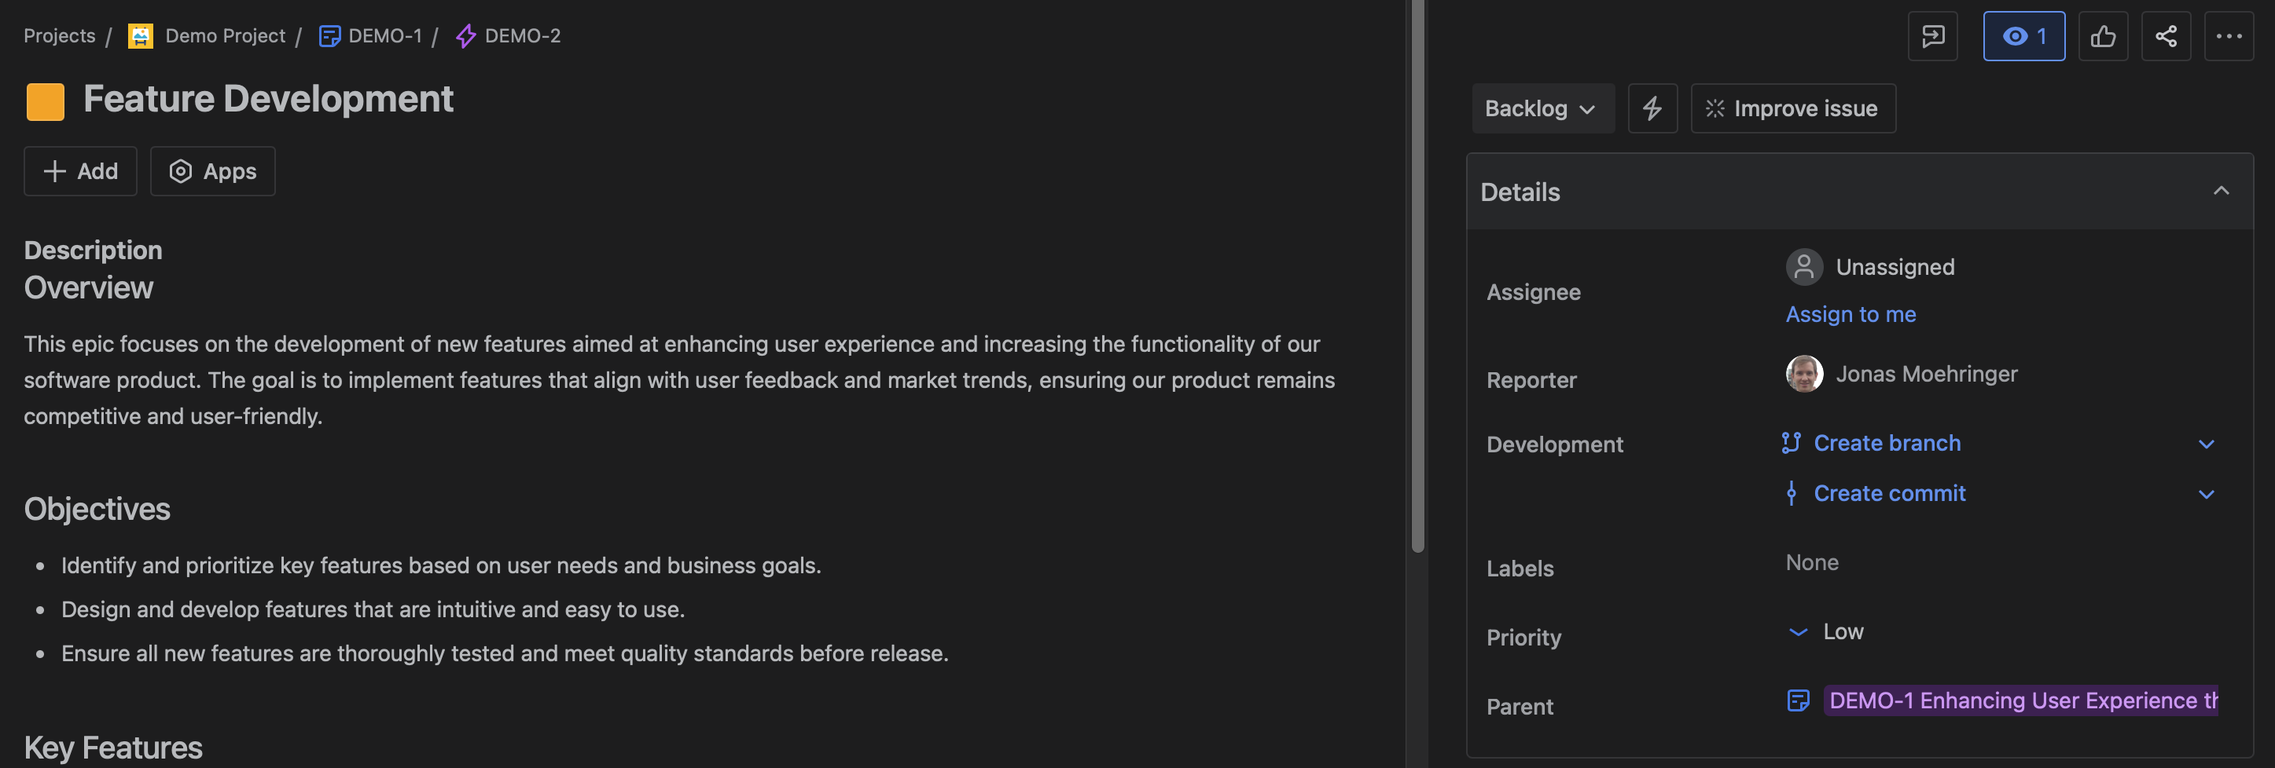The image size is (2275, 768).
Task: Click the Add button below title
Action: 80,171
